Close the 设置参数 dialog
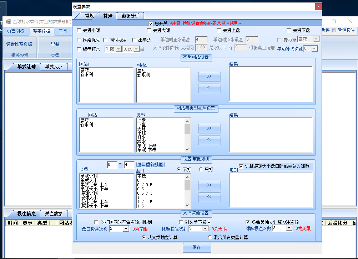Screen dimensions: 358x259 tap(318, 7)
